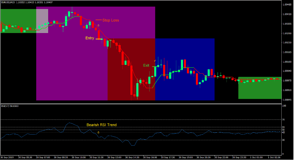The height and width of the screenshot is (160, 294).
Task: Click the 1.09485 price axis label
Action: coord(287,5)
